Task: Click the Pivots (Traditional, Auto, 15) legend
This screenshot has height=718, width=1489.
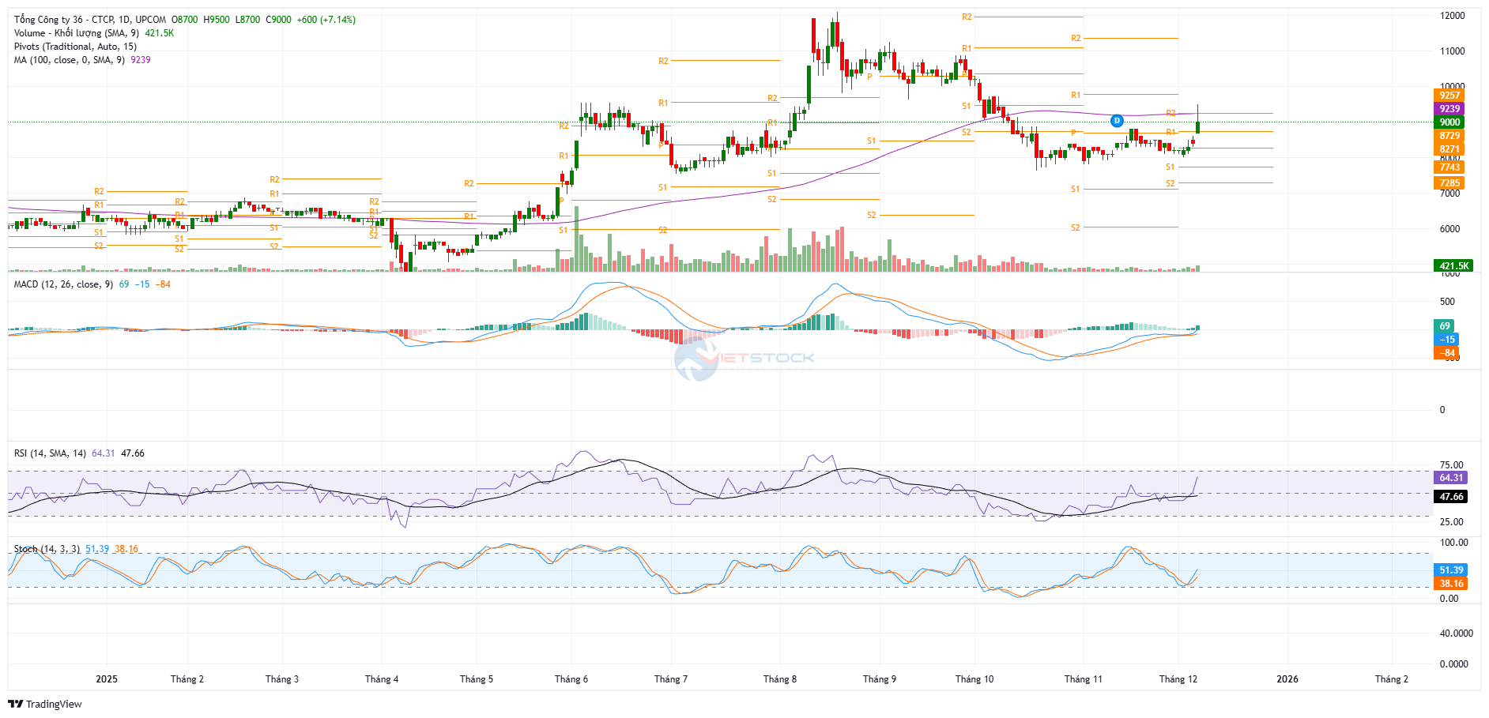Action: (x=75, y=47)
